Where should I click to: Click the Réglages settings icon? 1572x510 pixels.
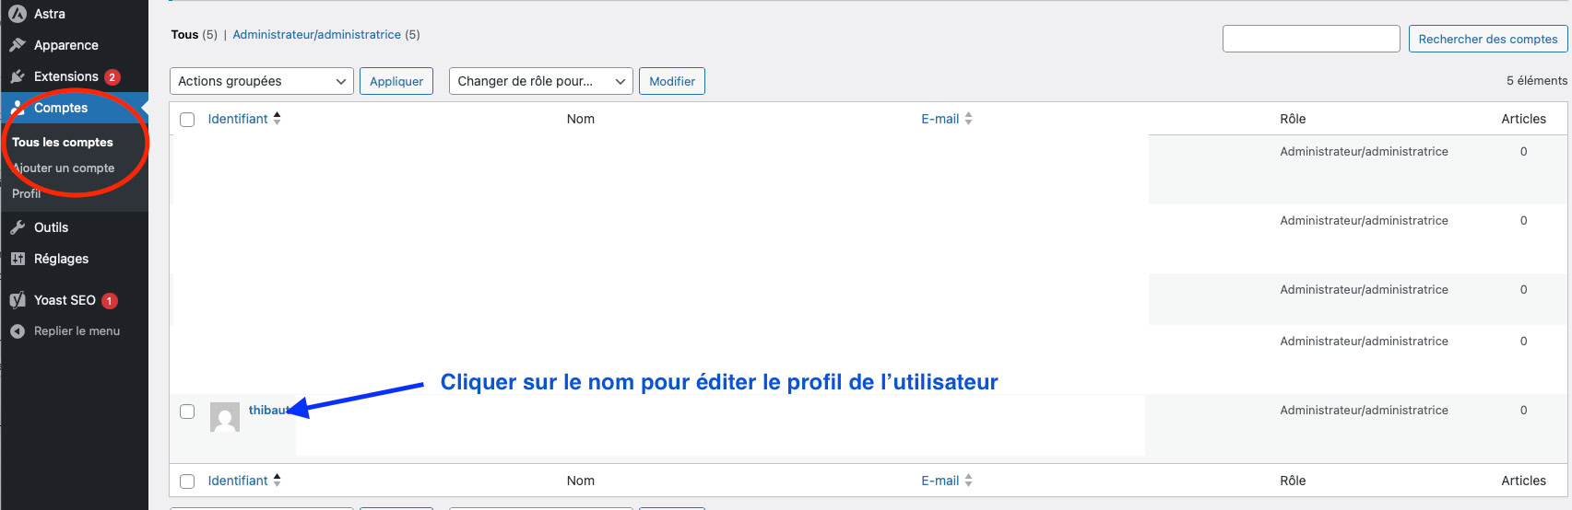[x=17, y=259]
